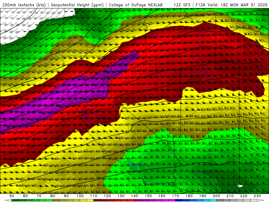This screenshot has width=269, height=202.
Task: Select the bright red swatch just before 140
Action: pos(131,200)
